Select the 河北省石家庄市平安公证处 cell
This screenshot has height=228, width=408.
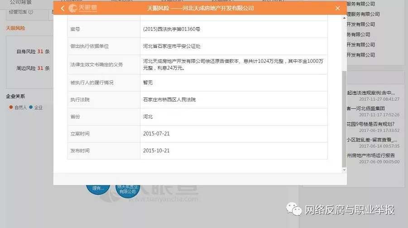pos(172,46)
